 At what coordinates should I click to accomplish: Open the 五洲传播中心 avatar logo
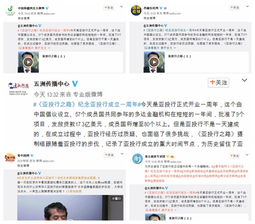click(18, 88)
